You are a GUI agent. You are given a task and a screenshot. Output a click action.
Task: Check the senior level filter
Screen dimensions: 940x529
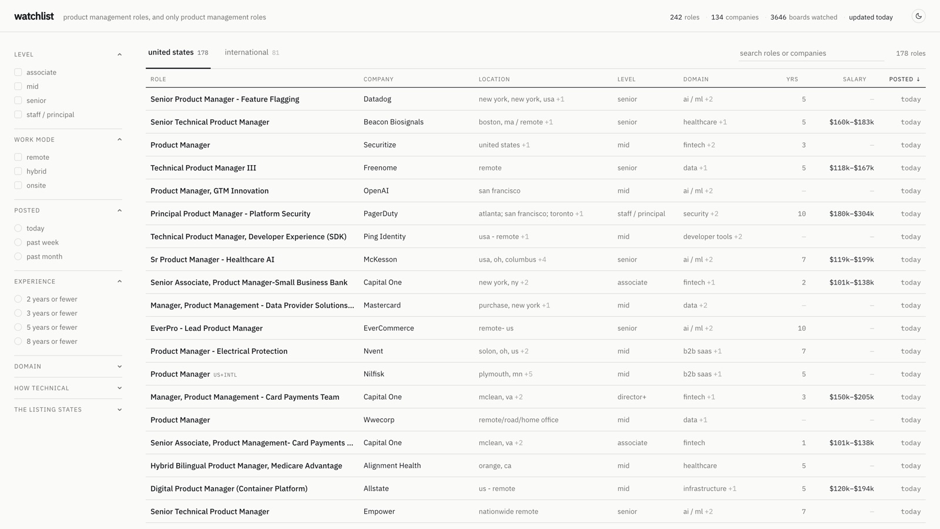[18, 101]
